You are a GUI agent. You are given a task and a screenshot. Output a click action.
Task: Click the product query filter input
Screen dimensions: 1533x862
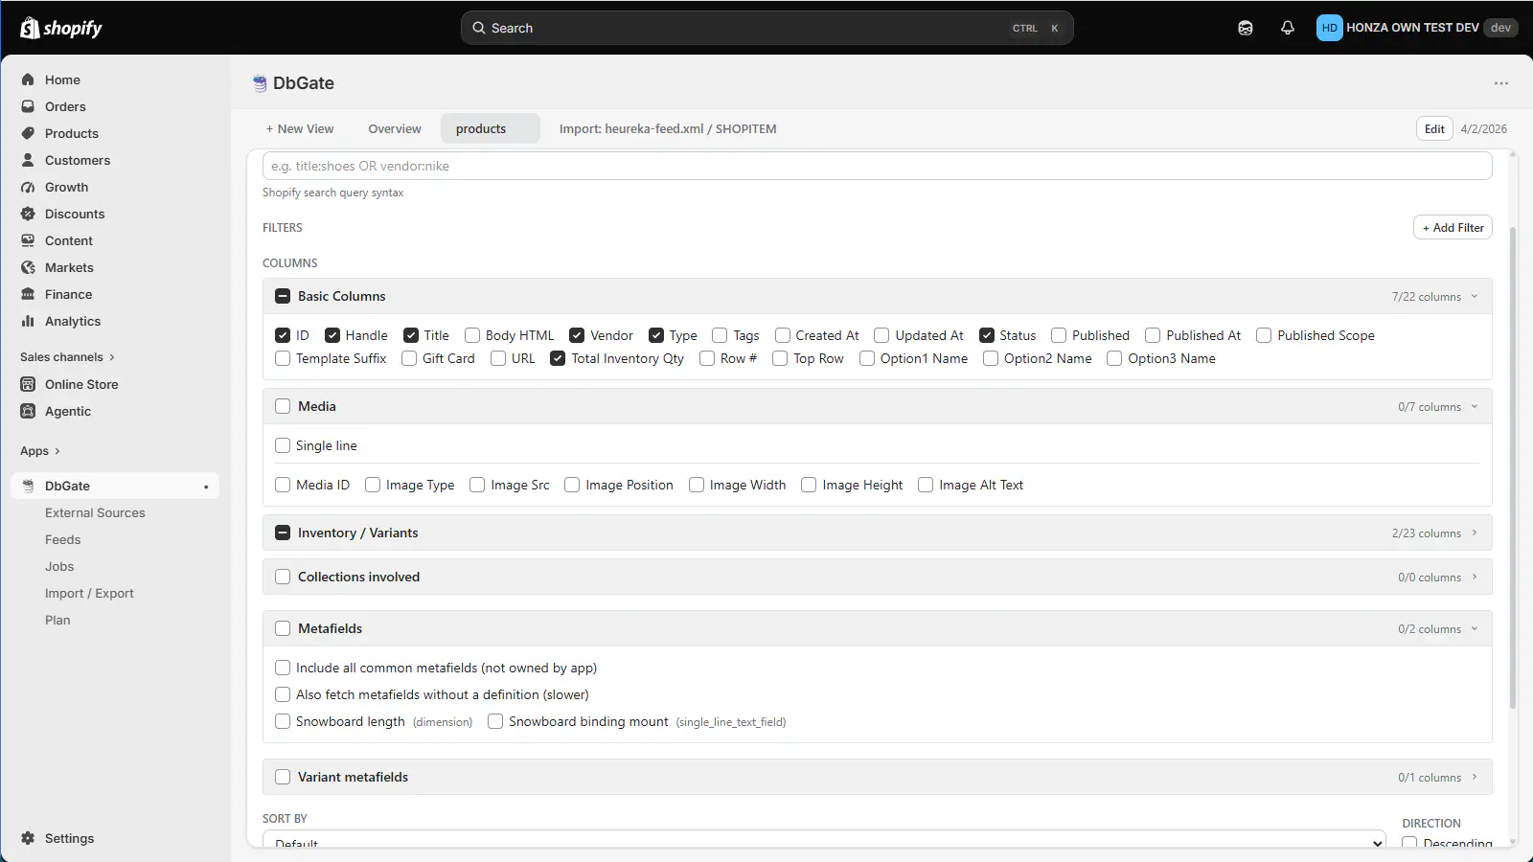[878, 166]
